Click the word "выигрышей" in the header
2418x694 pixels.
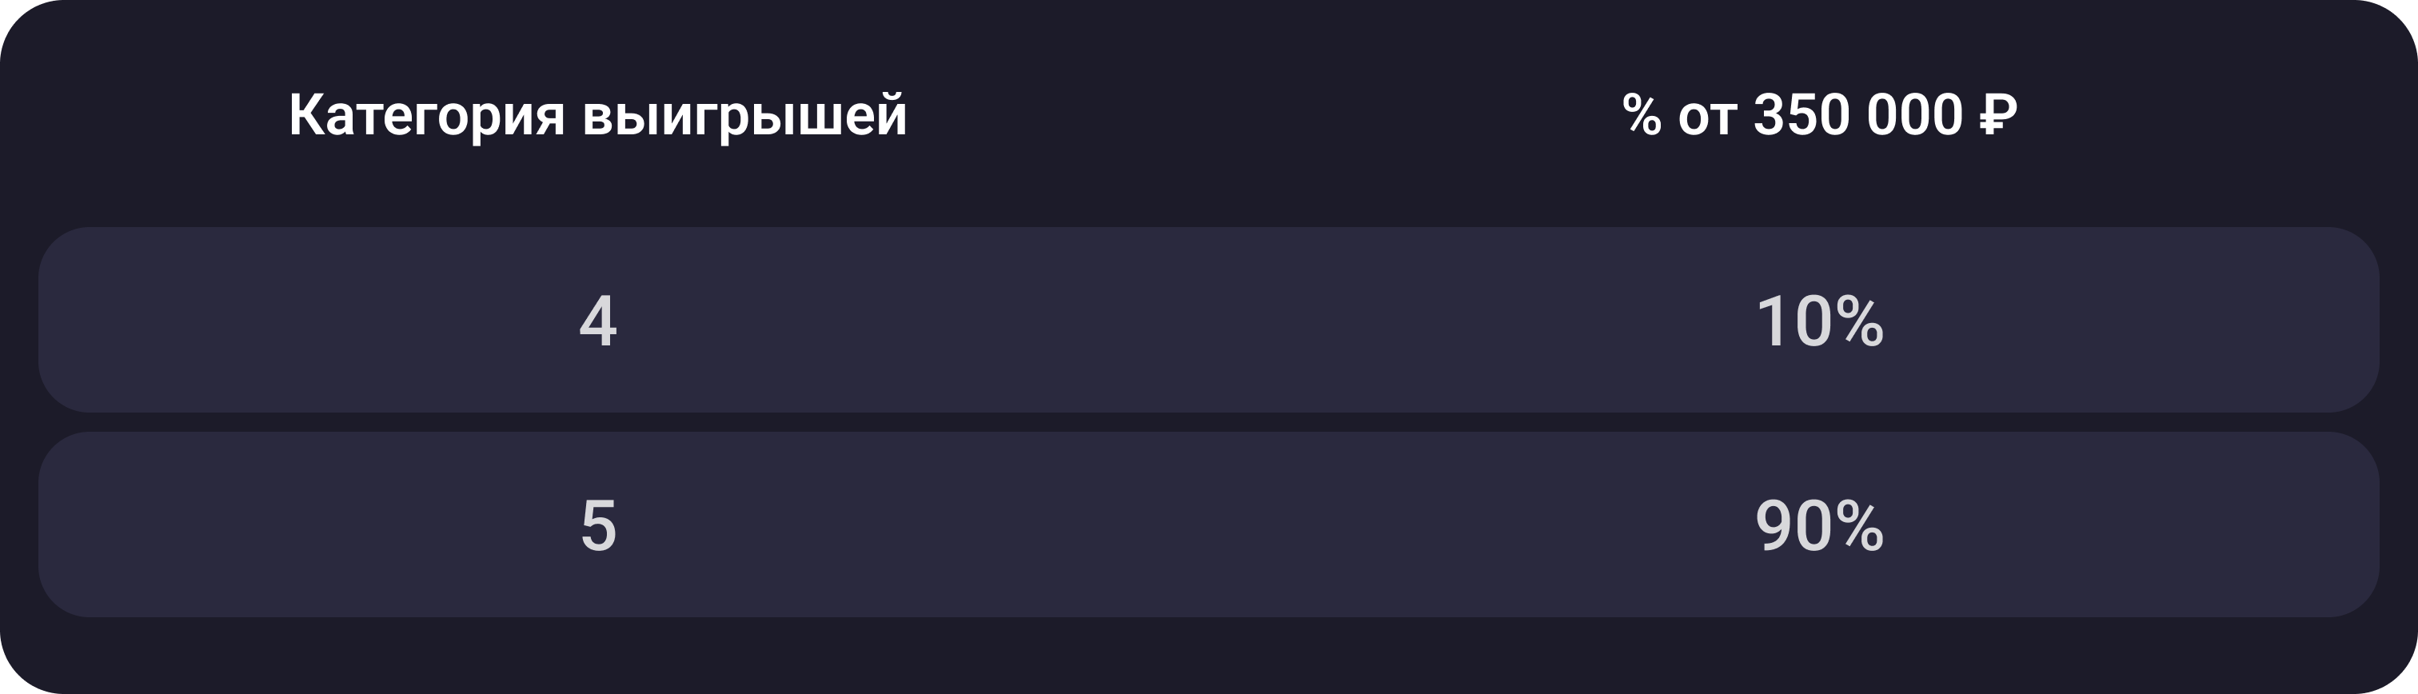[x=744, y=115]
